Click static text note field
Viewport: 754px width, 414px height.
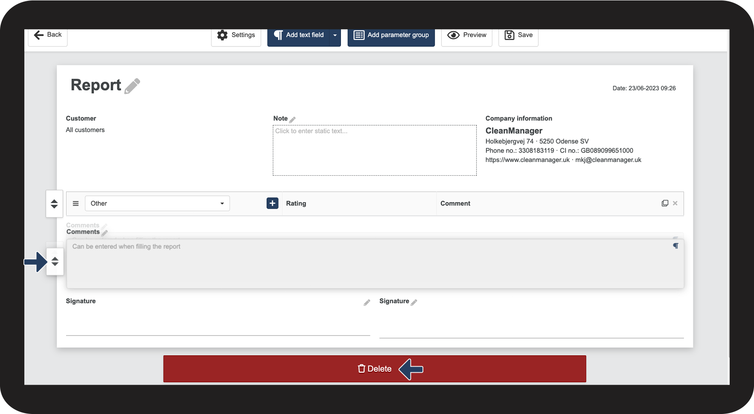tap(375, 150)
